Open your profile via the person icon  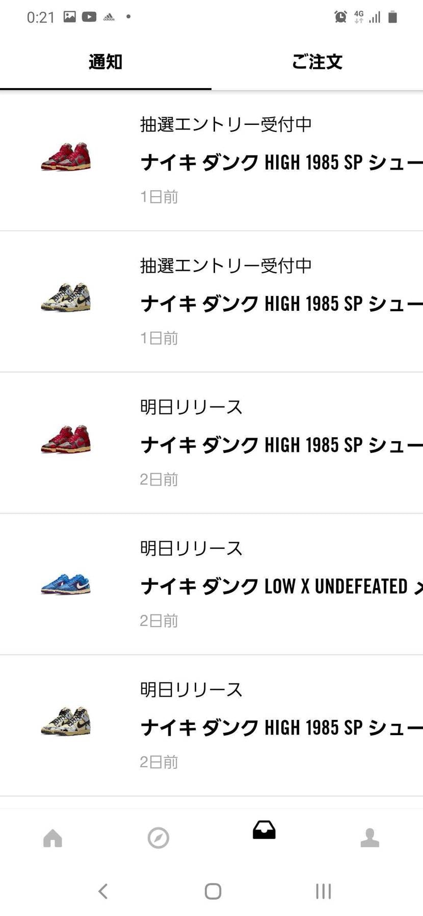(370, 838)
